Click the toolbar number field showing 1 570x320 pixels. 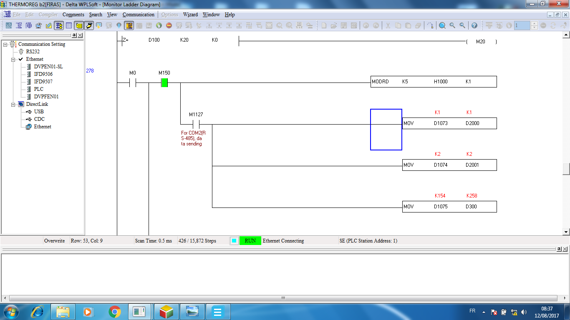[522, 25]
